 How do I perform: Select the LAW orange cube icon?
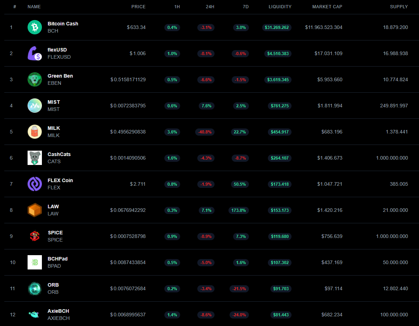(x=35, y=210)
